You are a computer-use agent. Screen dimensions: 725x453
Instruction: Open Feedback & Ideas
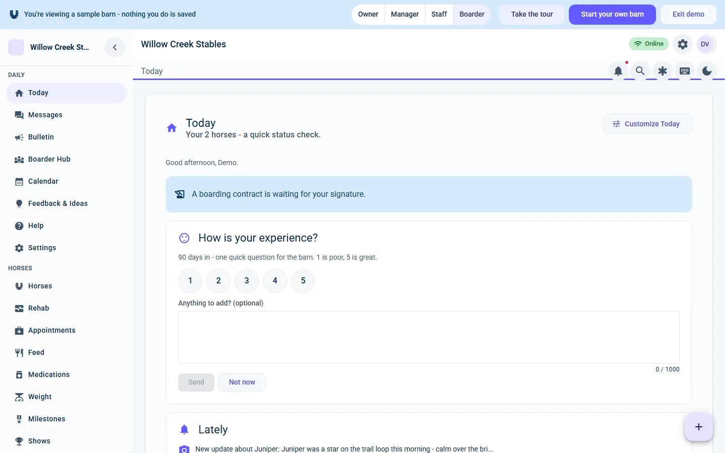pyautogui.click(x=66, y=203)
